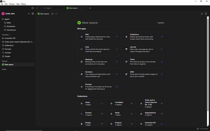Search using the magnifier icon in sidebar

(29, 14)
